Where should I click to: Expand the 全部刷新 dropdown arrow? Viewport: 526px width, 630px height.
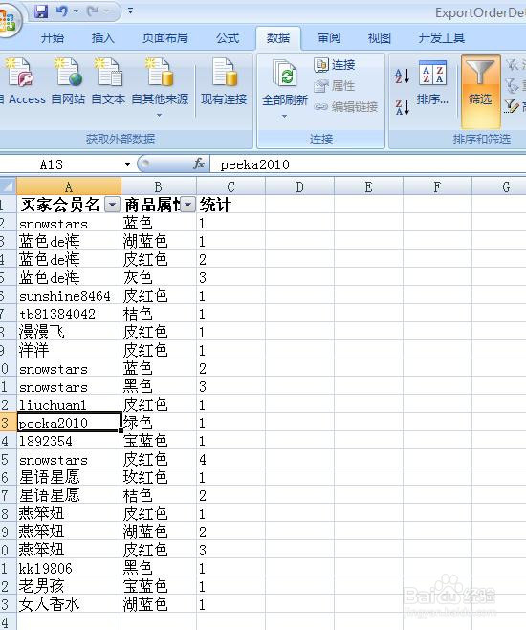pyautogui.click(x=284, y=117)
